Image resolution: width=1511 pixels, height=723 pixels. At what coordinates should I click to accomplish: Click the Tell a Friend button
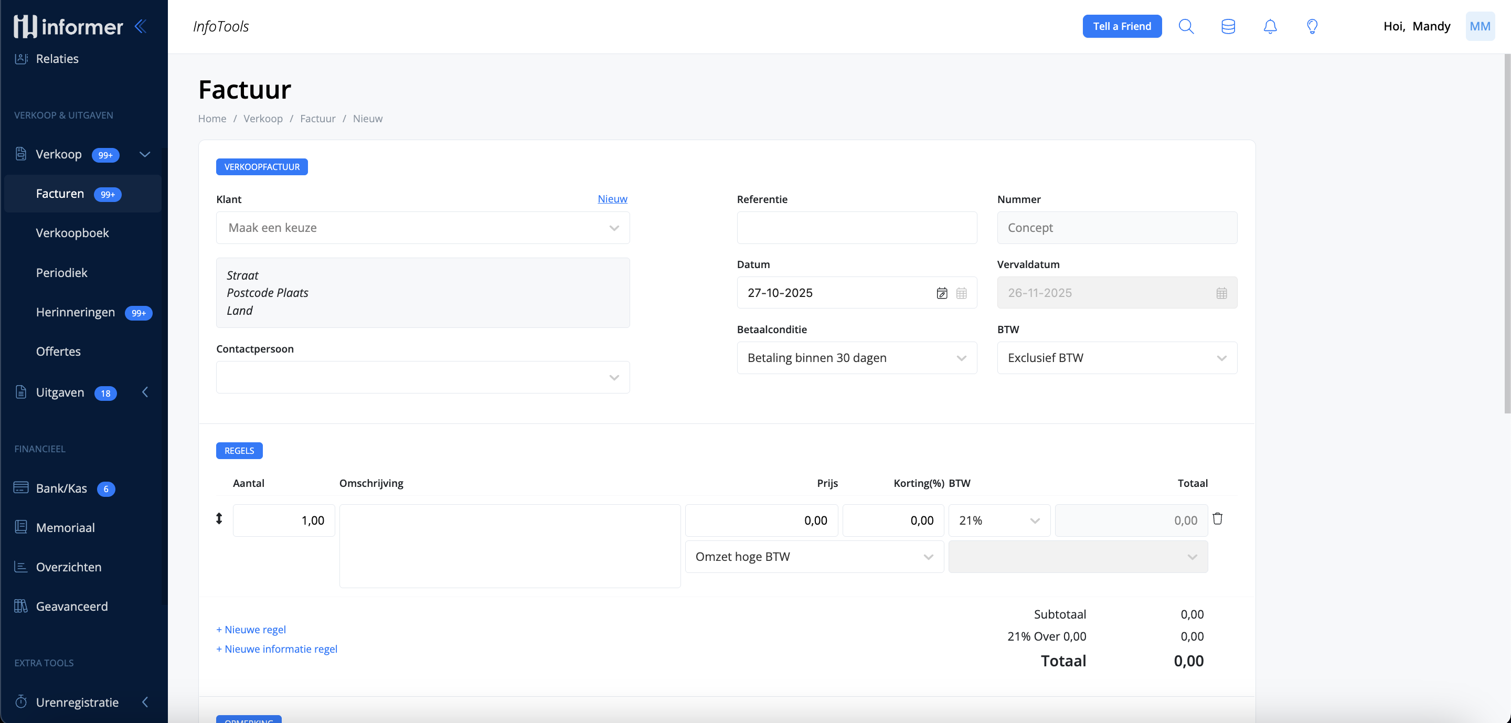point(1122,26)
